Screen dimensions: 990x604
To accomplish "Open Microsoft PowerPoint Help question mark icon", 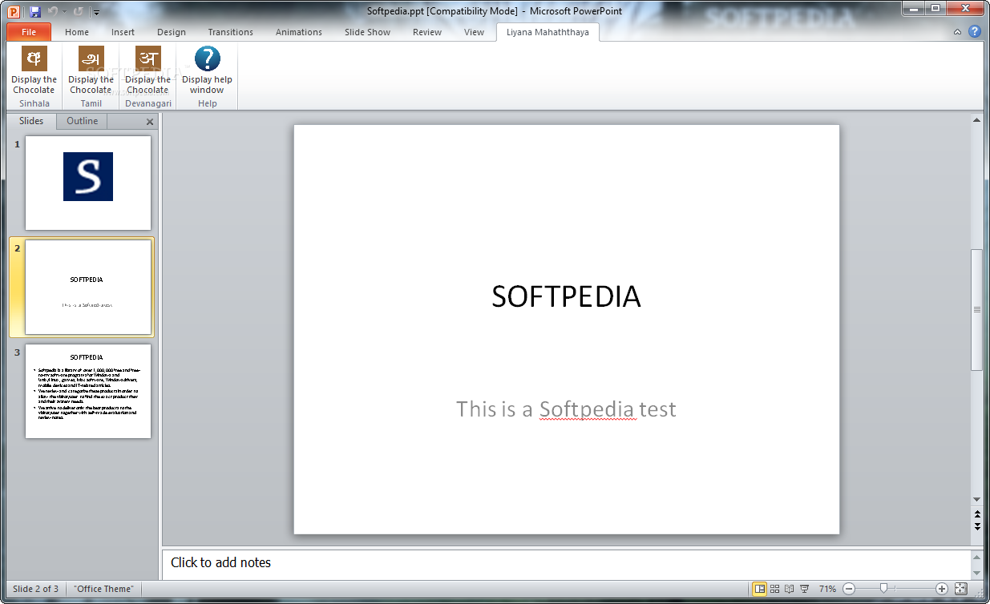I will [975, 32].
